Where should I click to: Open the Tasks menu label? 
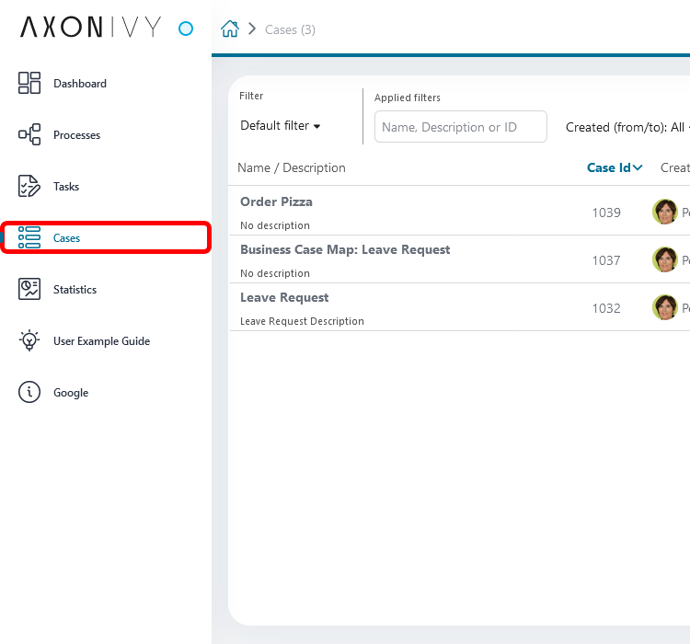click(66, 187)
